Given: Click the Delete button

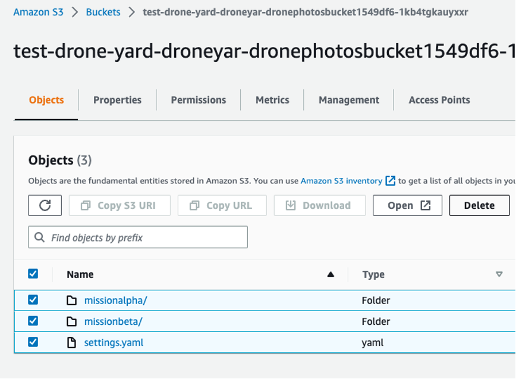Looking at the screenshot, I should 480,205.
